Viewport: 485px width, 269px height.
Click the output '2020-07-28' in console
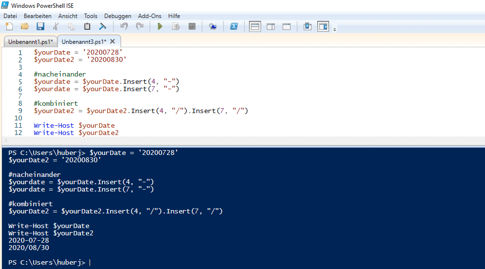click(x=28, y=241)
